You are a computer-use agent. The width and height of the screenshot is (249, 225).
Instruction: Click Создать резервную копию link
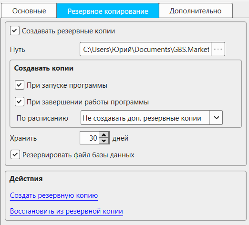54,195
